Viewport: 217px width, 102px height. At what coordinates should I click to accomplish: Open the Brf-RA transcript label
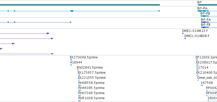pyautogui.click(x=202, y=8)
